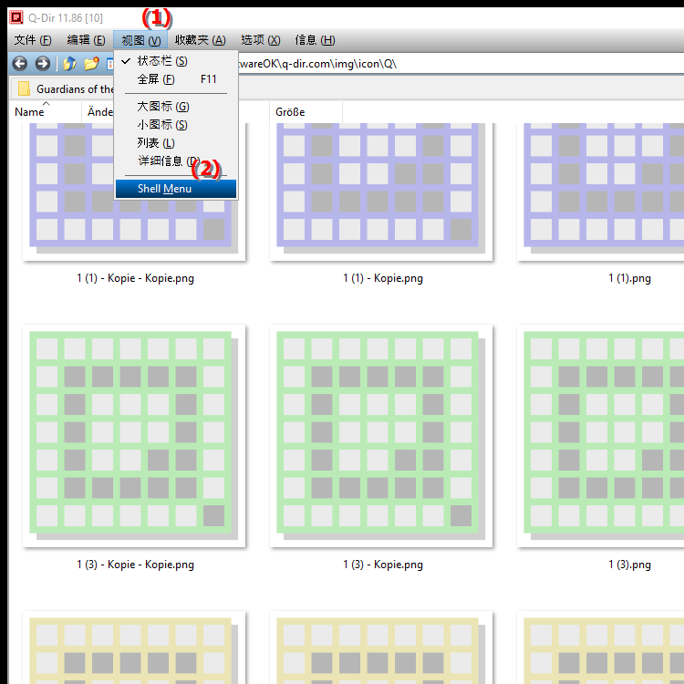Choose 列表 (L) list view
Screen dimensions: 684x684
tap(156, 143)
